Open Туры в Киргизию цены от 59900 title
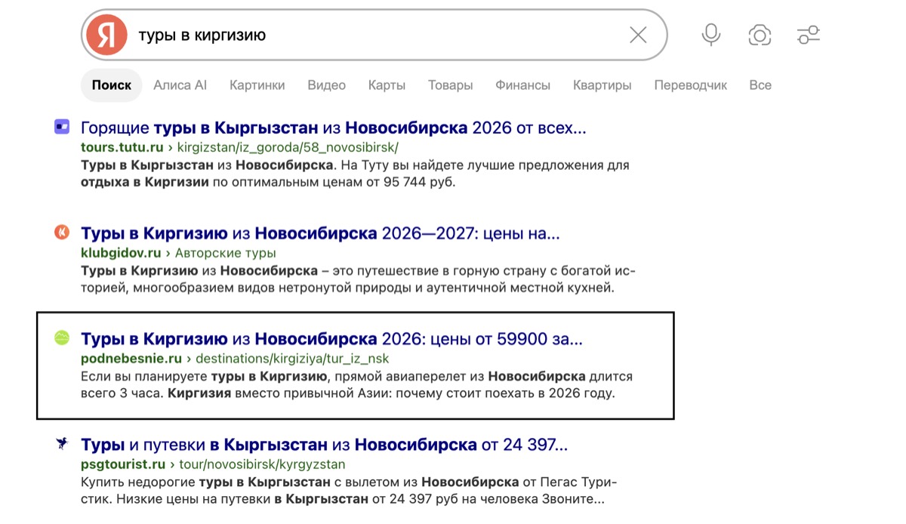This screenshot has width=906, height=524. click(331, 339)
